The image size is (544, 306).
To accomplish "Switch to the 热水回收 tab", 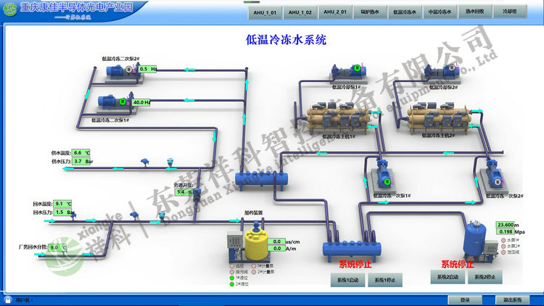I will coord(475,12).
